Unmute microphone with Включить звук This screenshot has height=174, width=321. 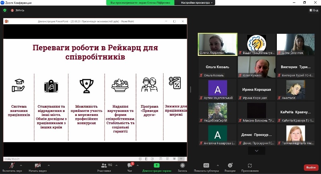[12, 167]
